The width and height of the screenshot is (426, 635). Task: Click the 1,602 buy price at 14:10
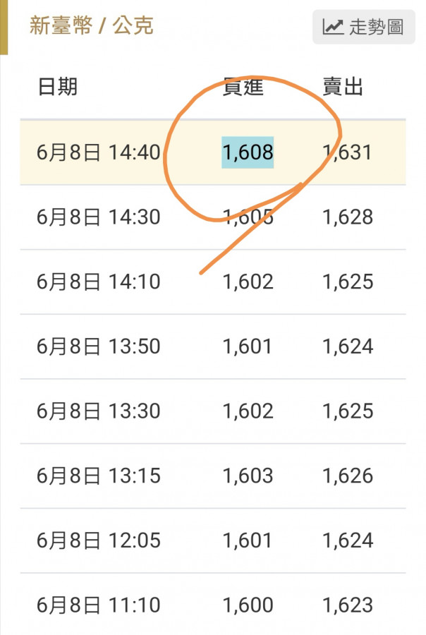coord(248,282)
